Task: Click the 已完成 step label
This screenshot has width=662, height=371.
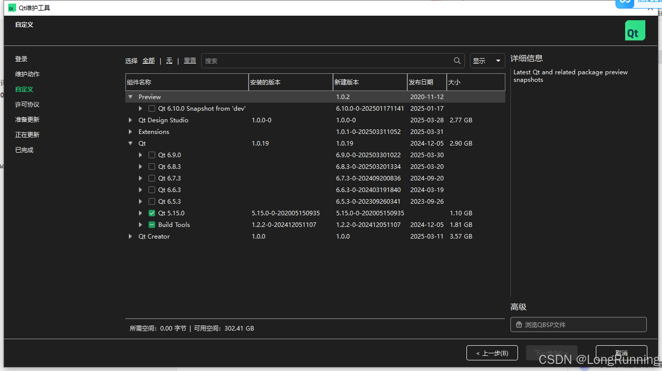Action: [x=24, y=150]
